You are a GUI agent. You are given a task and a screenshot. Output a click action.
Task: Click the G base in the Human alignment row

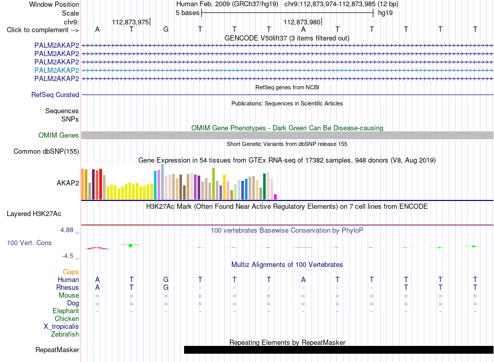click(166, 279)
